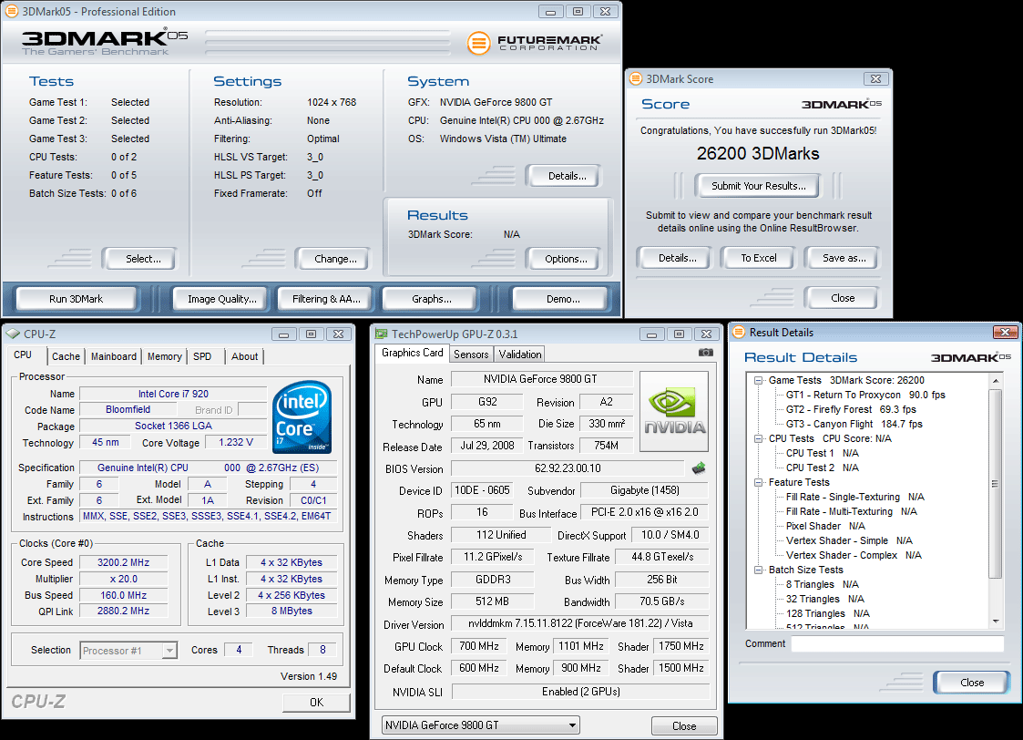Click Close in GPU-Z
The height and width of the screenshot is (740, 1023).
coord(684,725)
